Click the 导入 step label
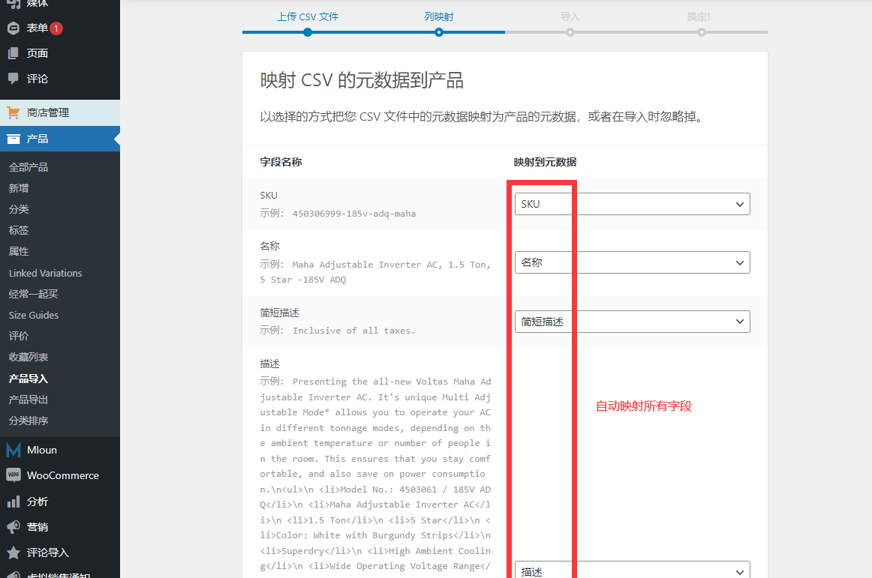The image size is (872, 578). tap(570, 16)
